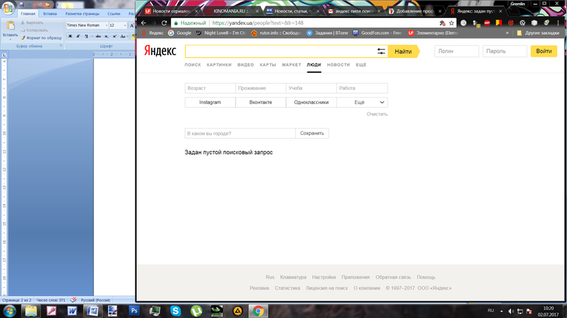Open the Word font size dropdown
567x318 pixels.
pos(125,26)
